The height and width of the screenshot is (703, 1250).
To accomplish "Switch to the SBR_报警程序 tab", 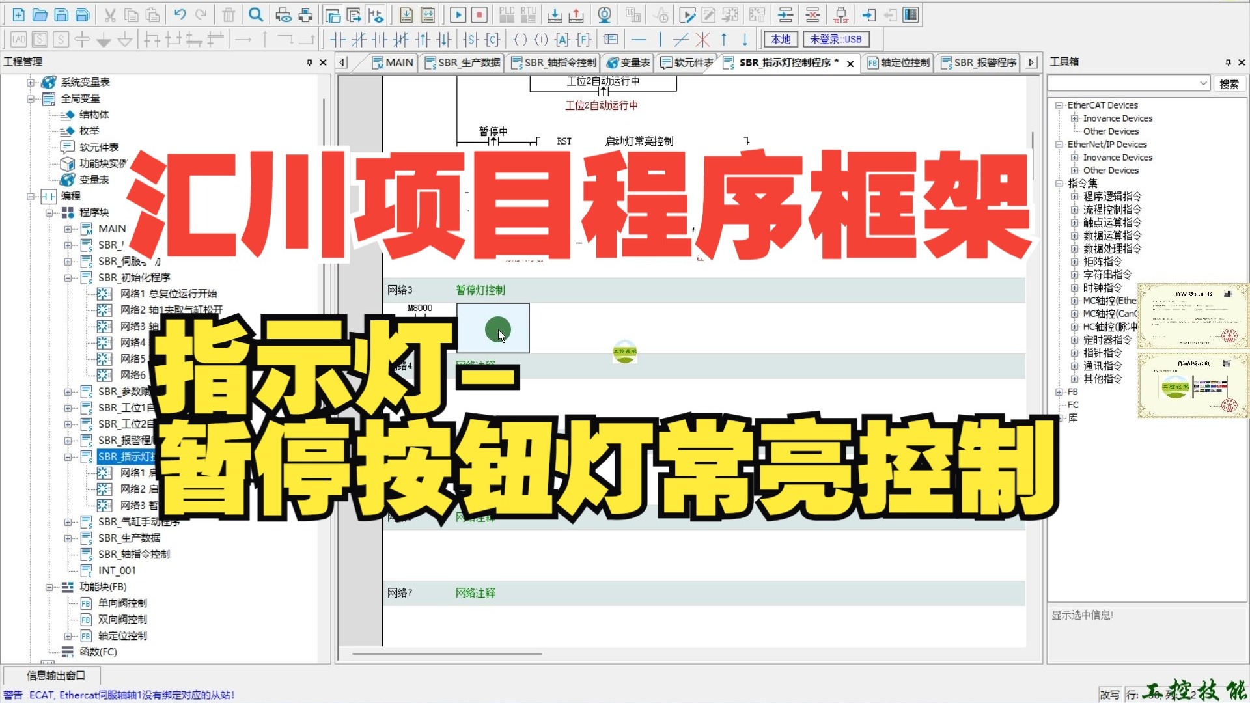I will (979, 62).
